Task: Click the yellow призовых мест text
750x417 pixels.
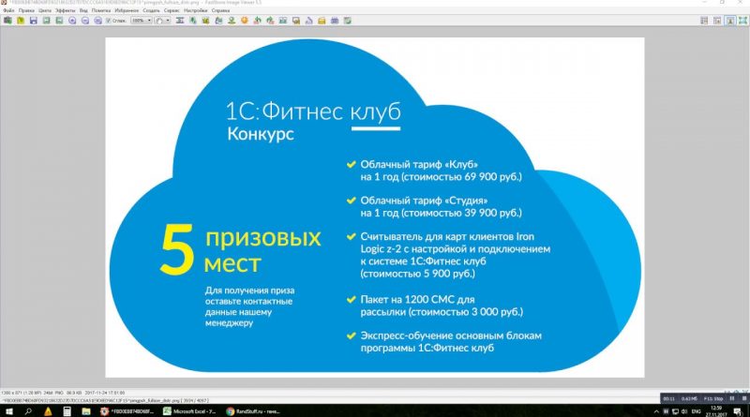Action: [x=263, y=250]
